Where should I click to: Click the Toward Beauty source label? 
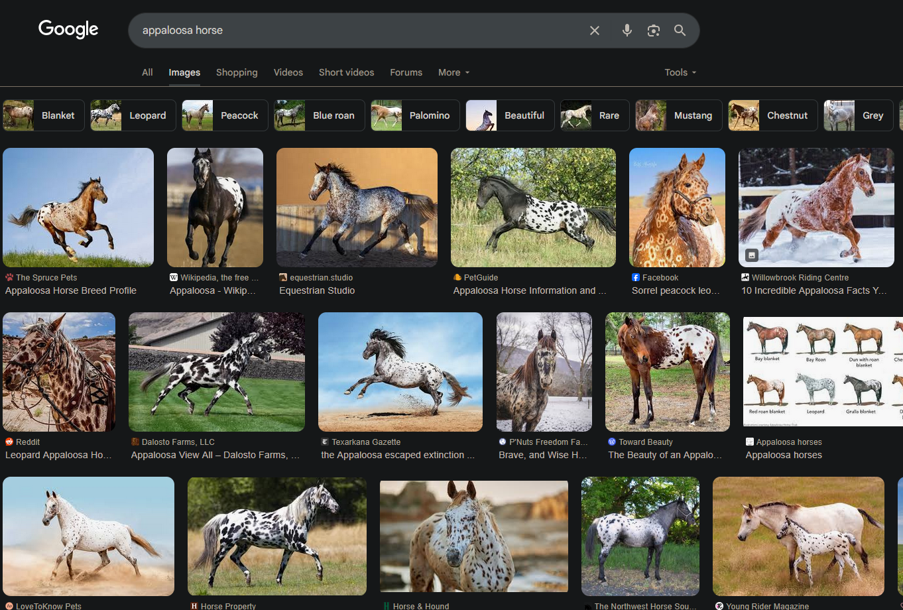(x=646, y=442)
